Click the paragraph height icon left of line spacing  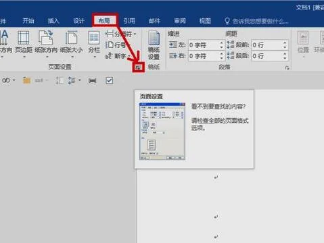click(60, 80)
